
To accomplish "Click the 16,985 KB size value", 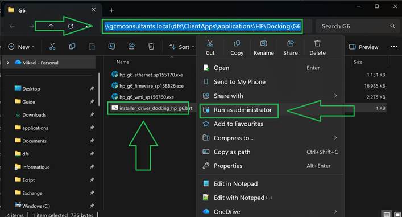I will (375, 86).
